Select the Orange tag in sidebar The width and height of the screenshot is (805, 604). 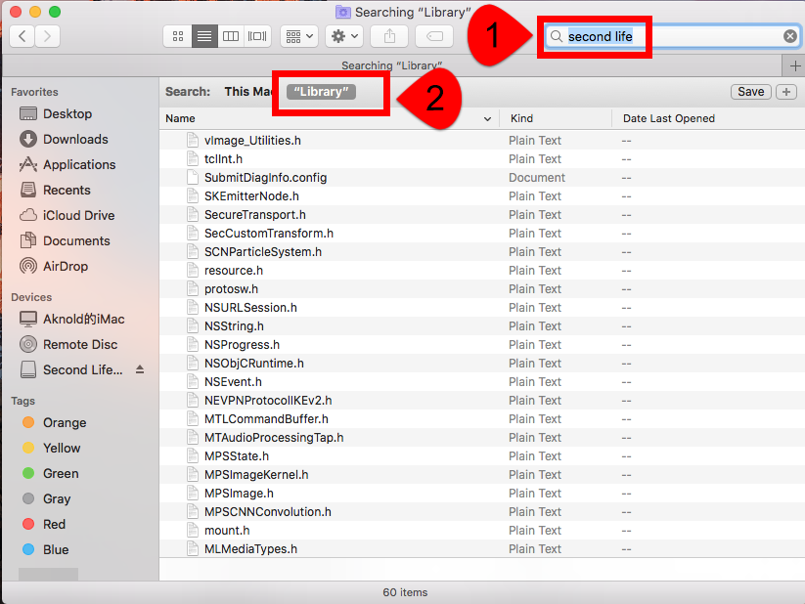(65, 422)
